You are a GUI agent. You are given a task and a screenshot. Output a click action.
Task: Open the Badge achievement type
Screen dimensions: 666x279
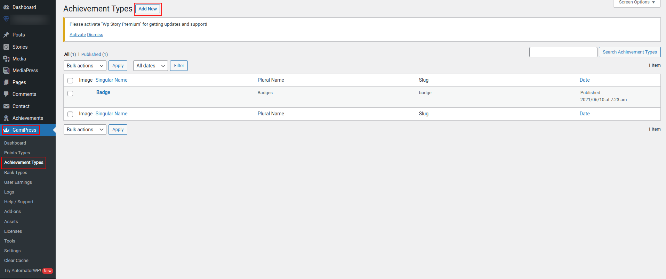[103, 92]
